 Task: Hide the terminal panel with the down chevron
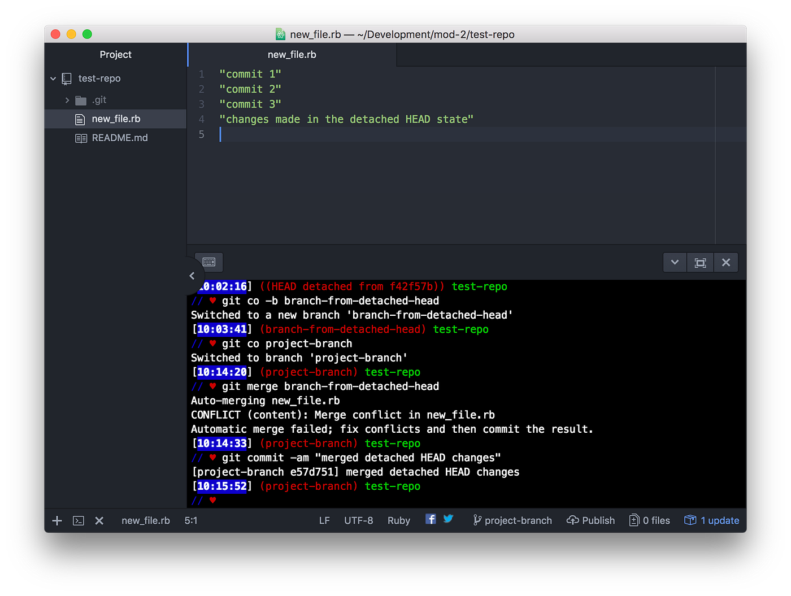(675, 262)
